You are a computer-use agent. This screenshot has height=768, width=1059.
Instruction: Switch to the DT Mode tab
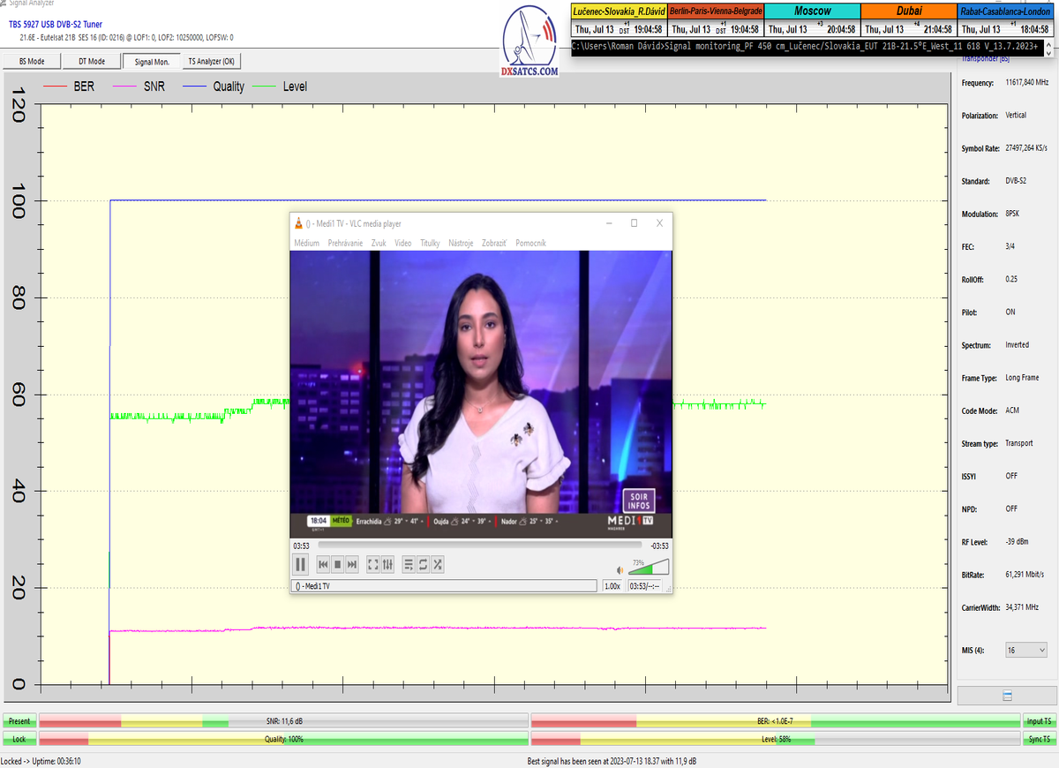coord(92,62)
